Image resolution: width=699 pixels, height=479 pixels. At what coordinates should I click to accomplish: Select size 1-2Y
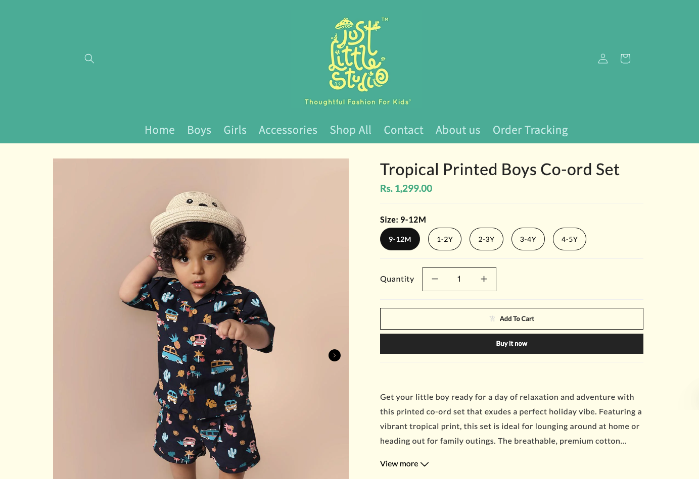tap(445, 239)
